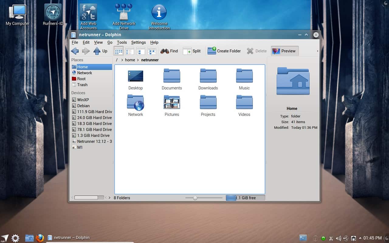Expand breadcrumb arrow before 'netrunner'

[x=138, y=60]
